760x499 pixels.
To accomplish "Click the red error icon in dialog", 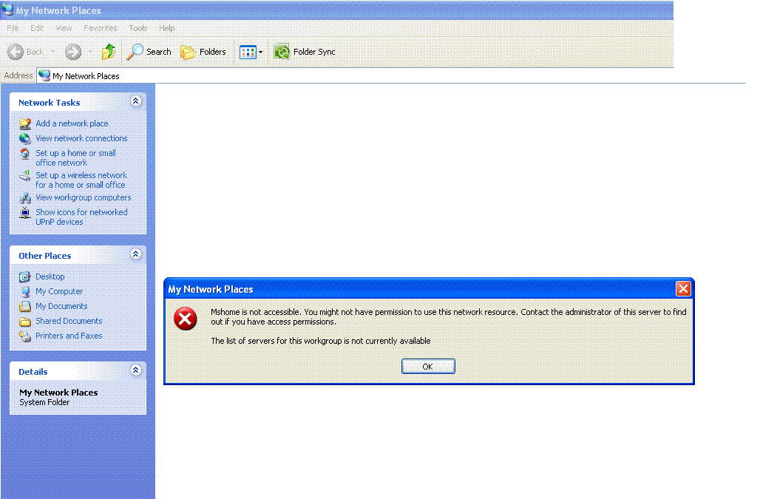I will tap(185, 319).
